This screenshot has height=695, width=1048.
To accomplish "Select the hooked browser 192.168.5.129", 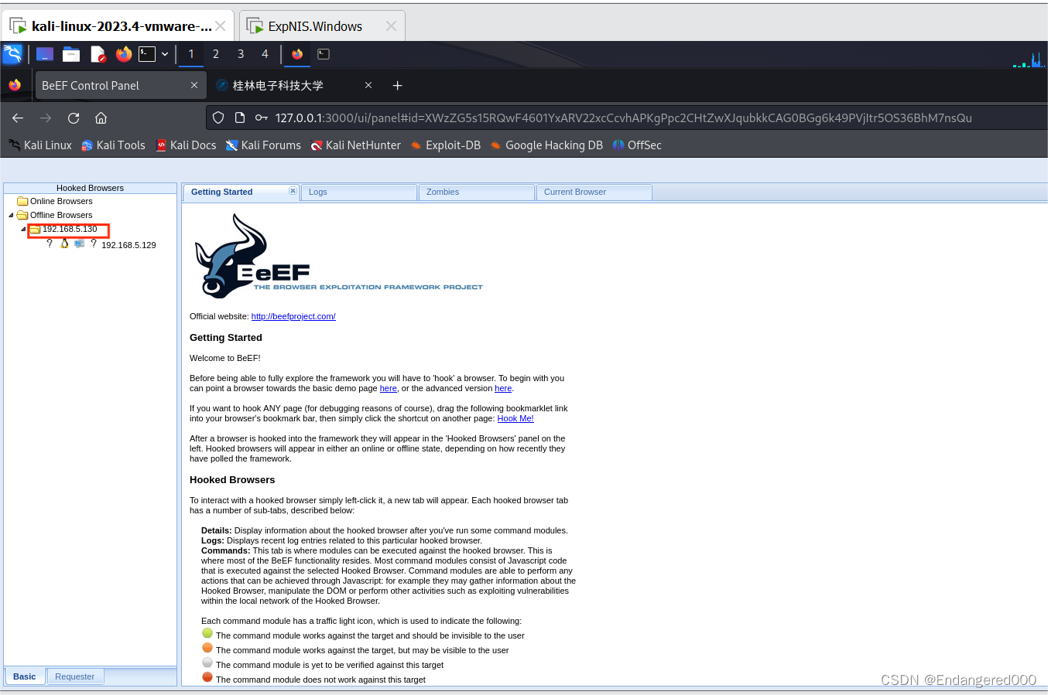I will click(x=128, y=245).
